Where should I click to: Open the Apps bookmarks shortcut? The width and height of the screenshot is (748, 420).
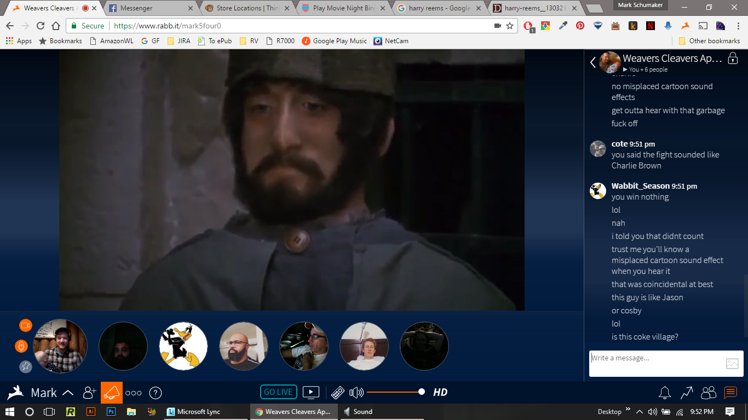click(x=19, y=41)
